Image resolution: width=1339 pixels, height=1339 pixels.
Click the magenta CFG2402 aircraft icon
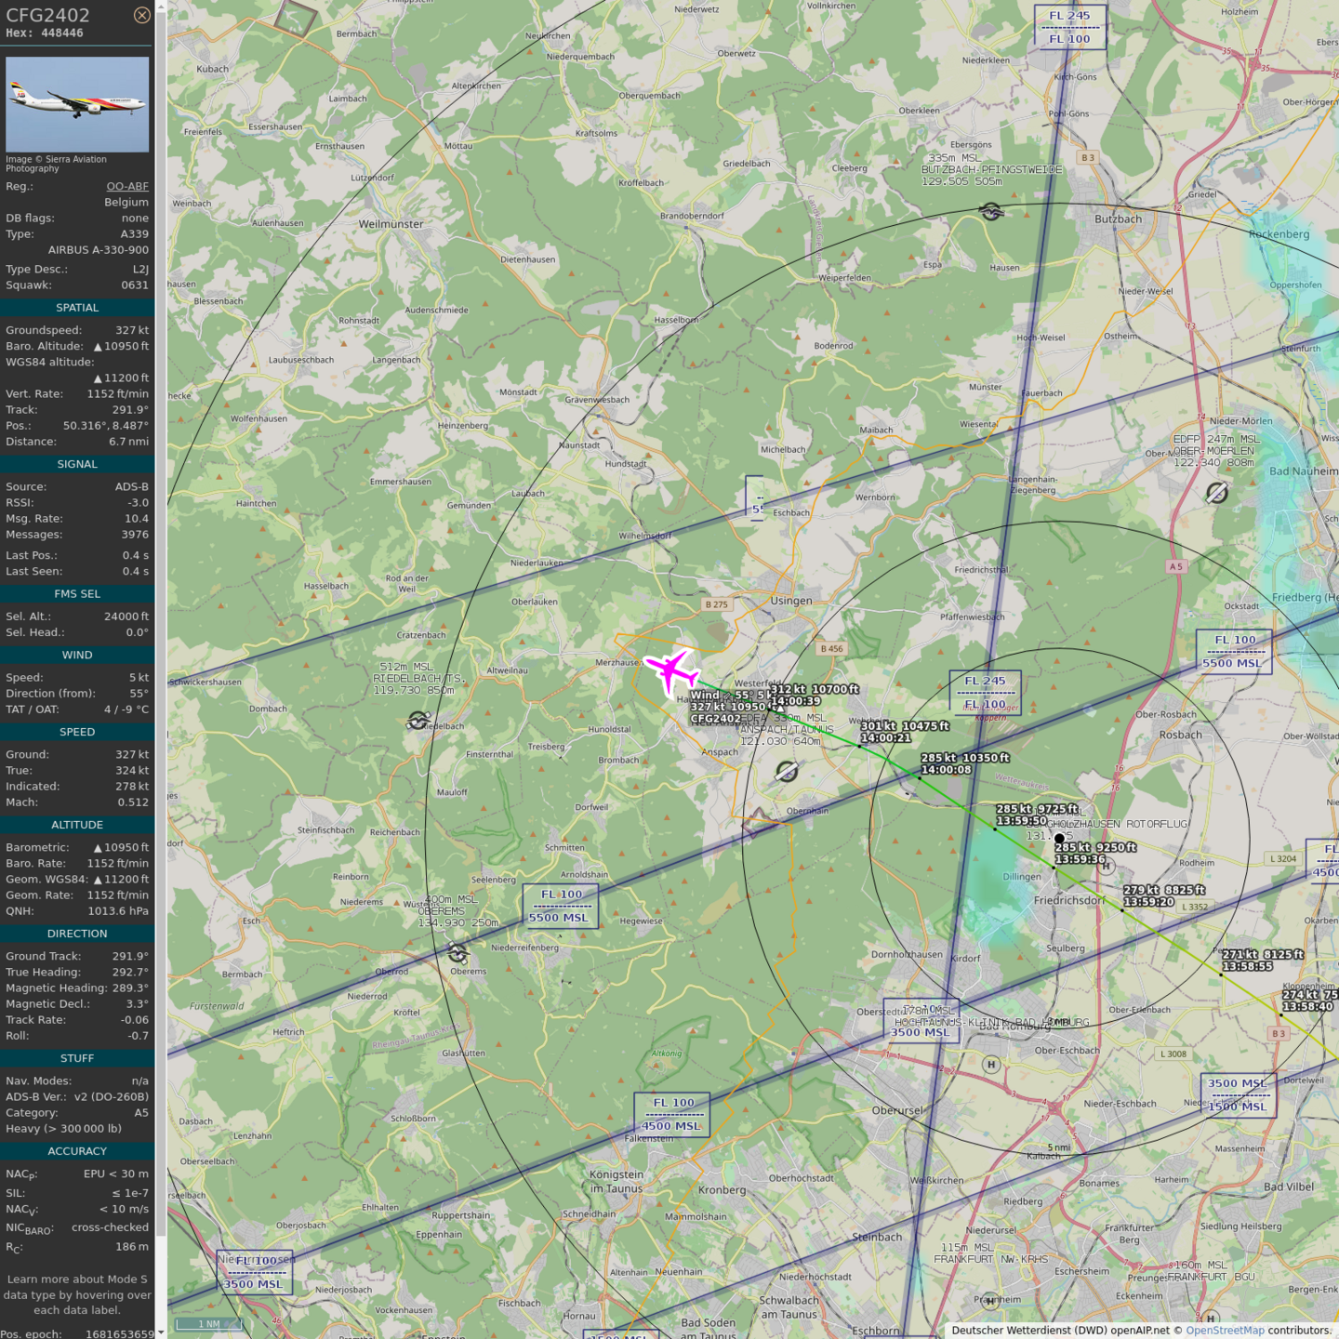tap(671, 670)
